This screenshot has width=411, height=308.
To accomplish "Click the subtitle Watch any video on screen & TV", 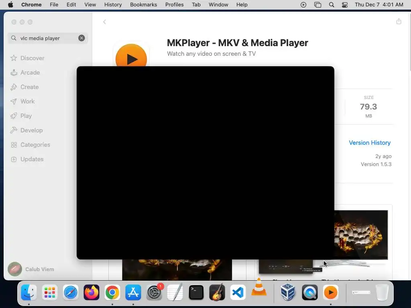I will (211, 54).
